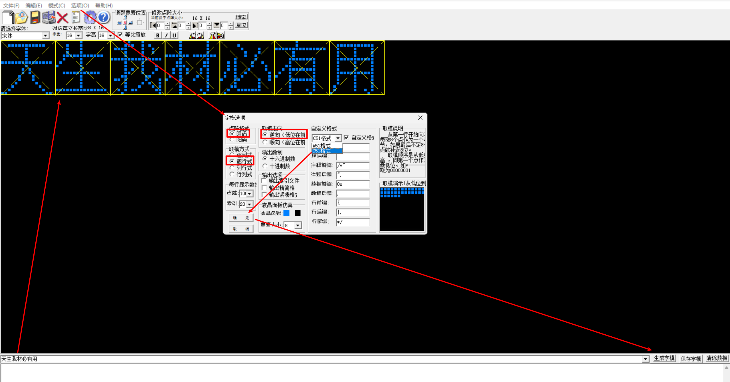Check the 输出索引文件 checkbox
Viewport: 730px width, 382px height.
[x=264, y=181]
